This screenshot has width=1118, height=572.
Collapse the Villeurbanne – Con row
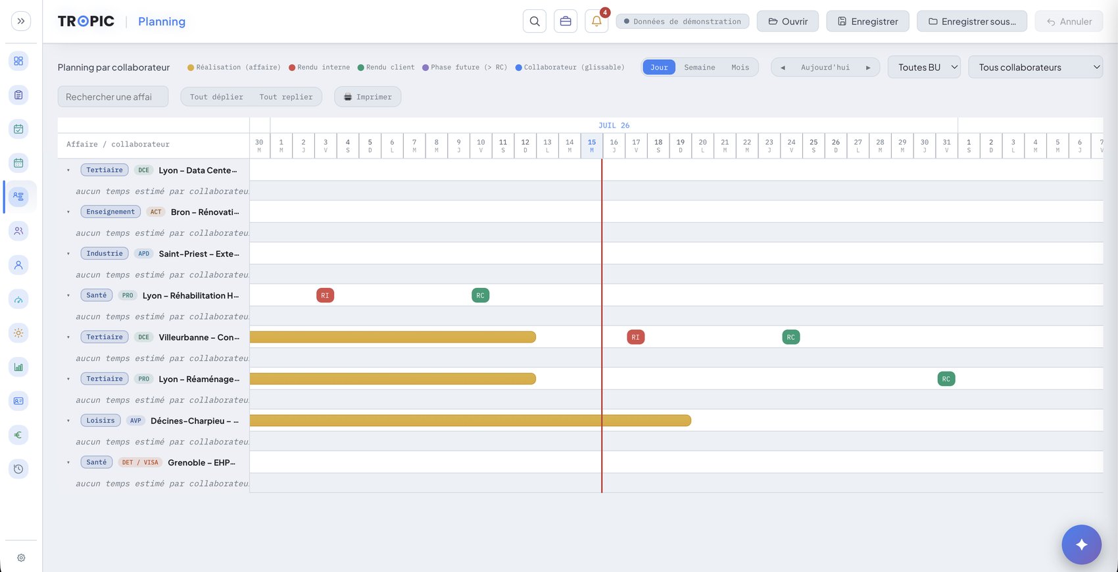[x=68, y=337]
